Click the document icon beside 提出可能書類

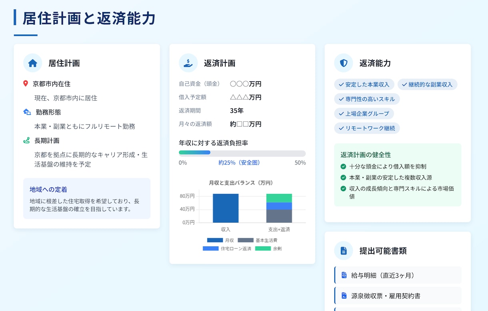tap(344, 251)
